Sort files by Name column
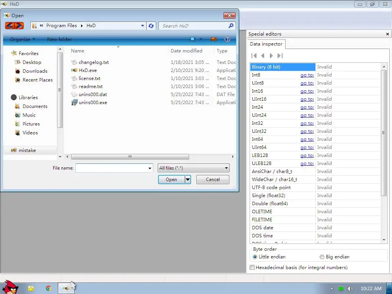 [x=77, y=51]
